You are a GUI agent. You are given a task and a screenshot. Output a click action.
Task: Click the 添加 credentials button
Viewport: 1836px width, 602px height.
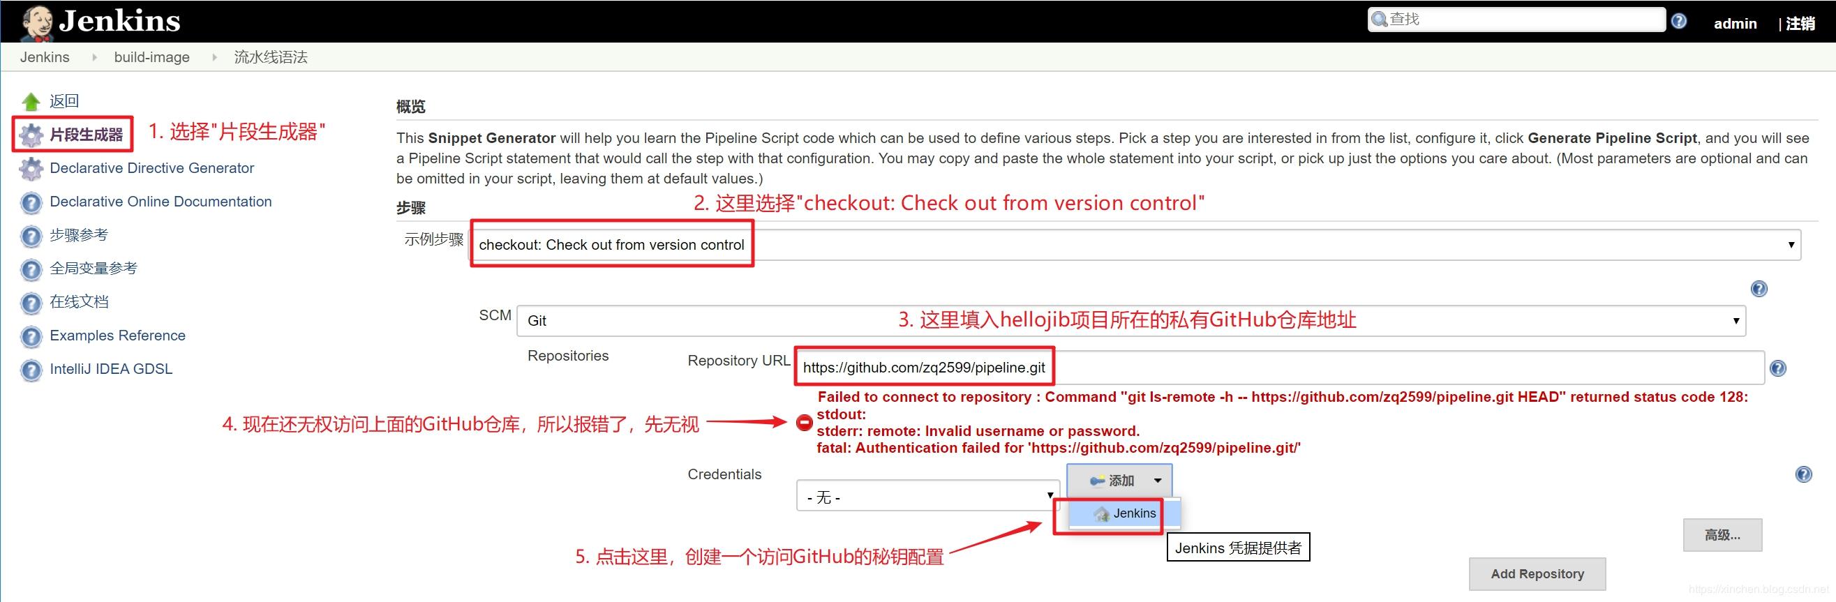pyautogui.click(x=1119, y=480)
